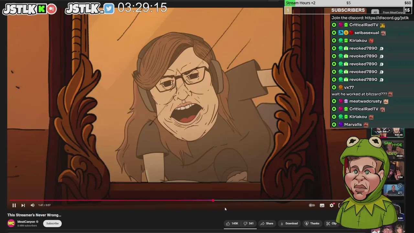Click the red record icon beside Kick logo
Screen dimensions: 414x233
coord(51,9)
